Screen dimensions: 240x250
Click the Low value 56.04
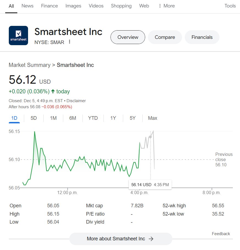coord(53,222)
